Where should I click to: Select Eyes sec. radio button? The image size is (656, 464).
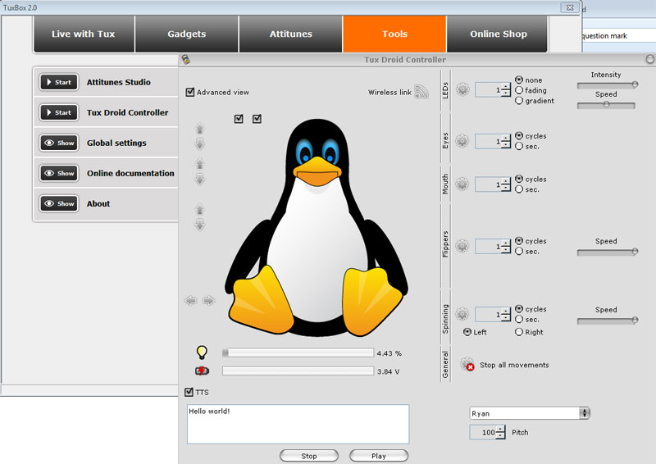coord(519,146)
